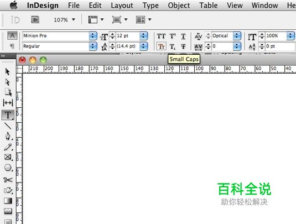Open the Edit menu

[x=95, y=6]
